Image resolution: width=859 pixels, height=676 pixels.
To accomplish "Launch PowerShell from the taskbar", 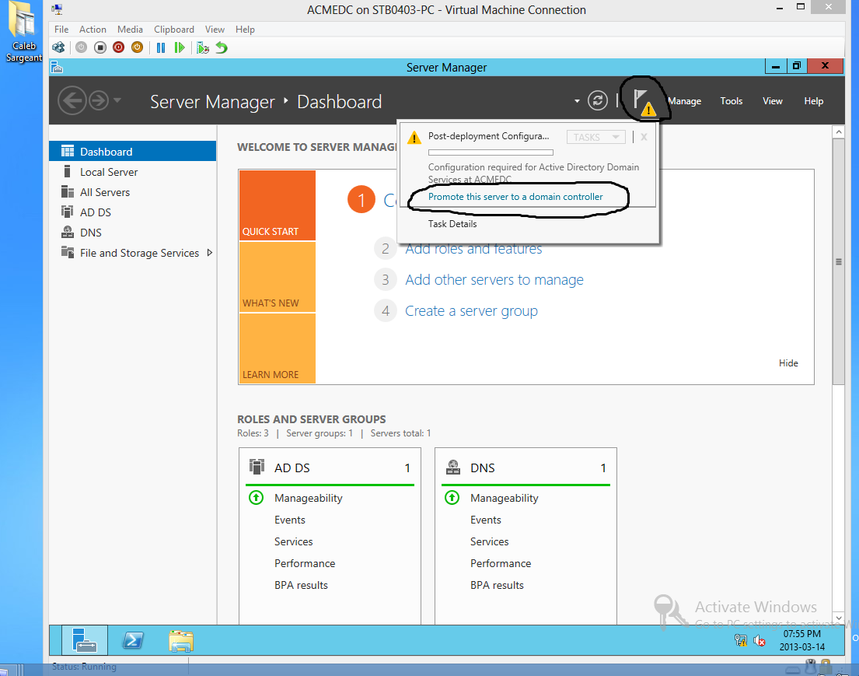I will [133, 640].
